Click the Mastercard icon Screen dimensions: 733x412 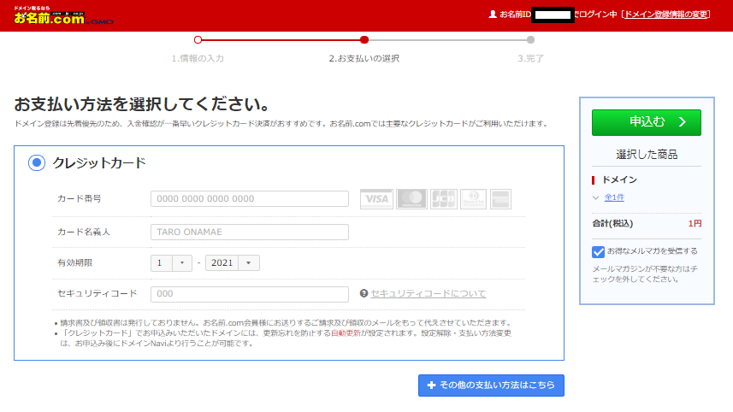point(411,198)
